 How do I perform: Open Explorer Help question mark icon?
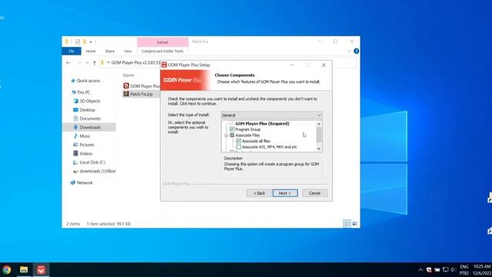pos(356,52)
